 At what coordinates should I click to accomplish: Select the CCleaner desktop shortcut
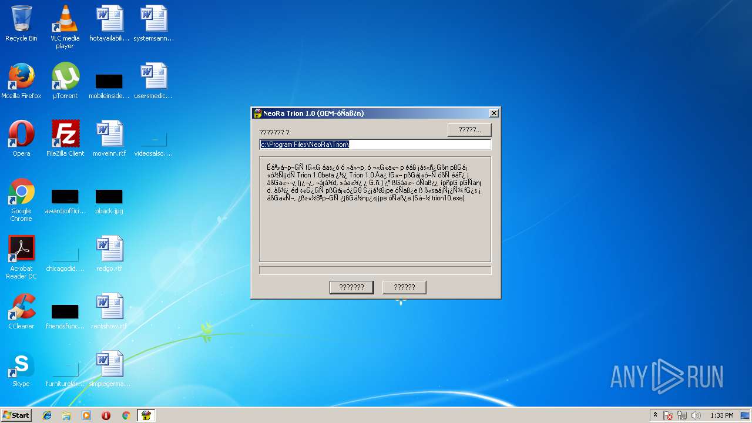point(21,311)
